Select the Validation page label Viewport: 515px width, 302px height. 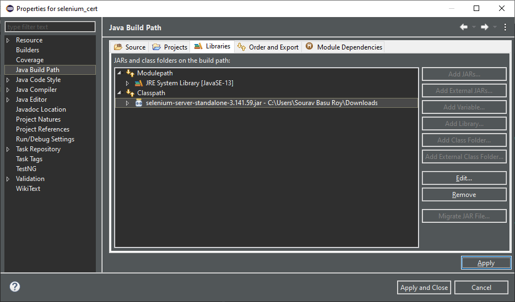tap(30, 179)
